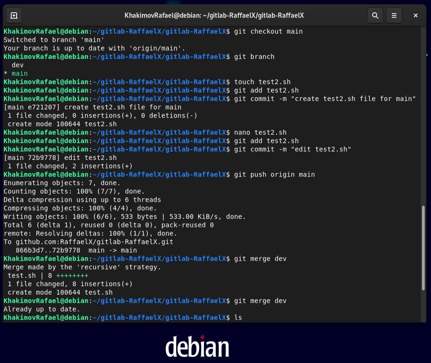431x363 pixels.
Task: Click the first 'git add test2.sh' command
Action: pos(267,90)
